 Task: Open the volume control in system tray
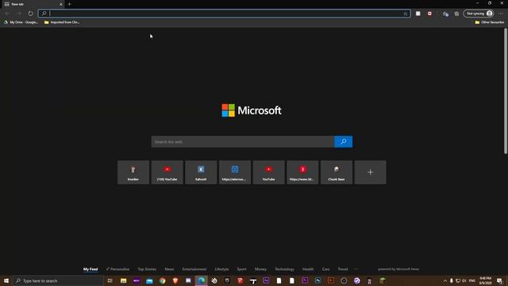pyautogui.click(x=464, y=280)
